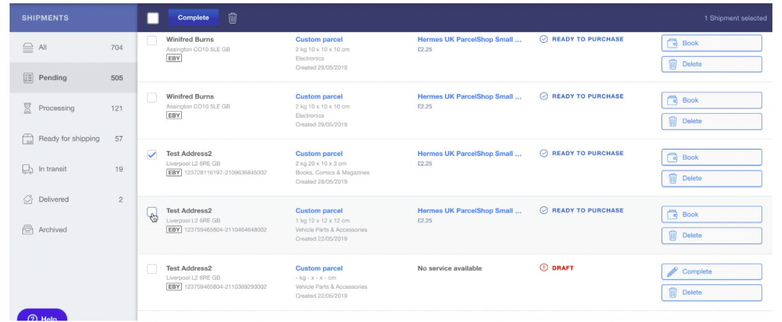Click the 'Created 28/05/2019' date text

pyautogui.click(x=322, y=182)
